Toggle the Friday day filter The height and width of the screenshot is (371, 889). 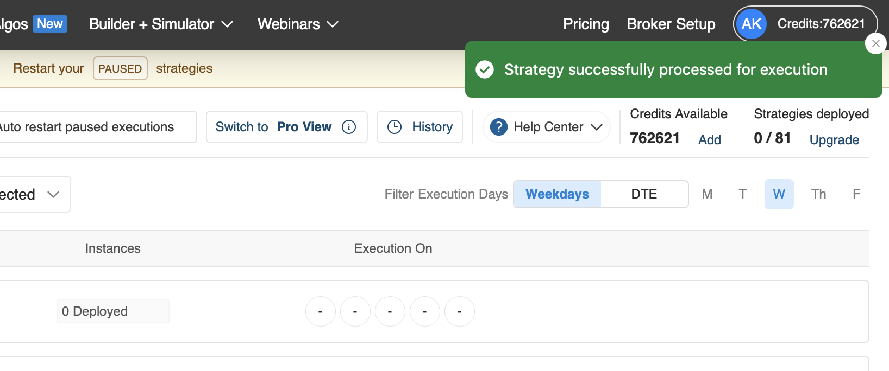click(x=856, y=194)
